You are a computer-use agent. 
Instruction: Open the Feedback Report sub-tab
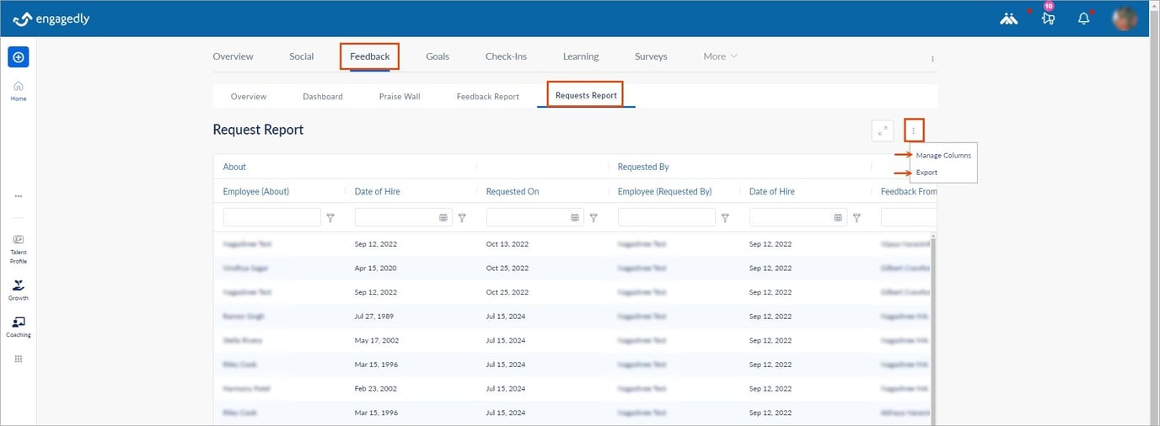point(488,96)
